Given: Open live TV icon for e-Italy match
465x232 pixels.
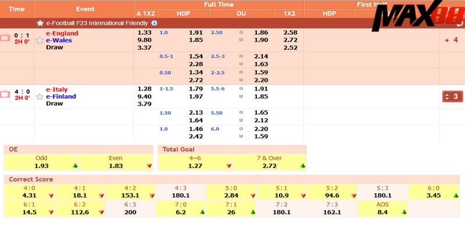Looking at the screenshot, I should coord(5,94).
